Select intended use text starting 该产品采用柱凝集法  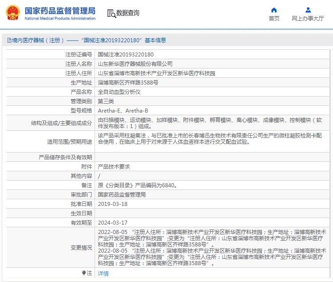tap(210, 138)
